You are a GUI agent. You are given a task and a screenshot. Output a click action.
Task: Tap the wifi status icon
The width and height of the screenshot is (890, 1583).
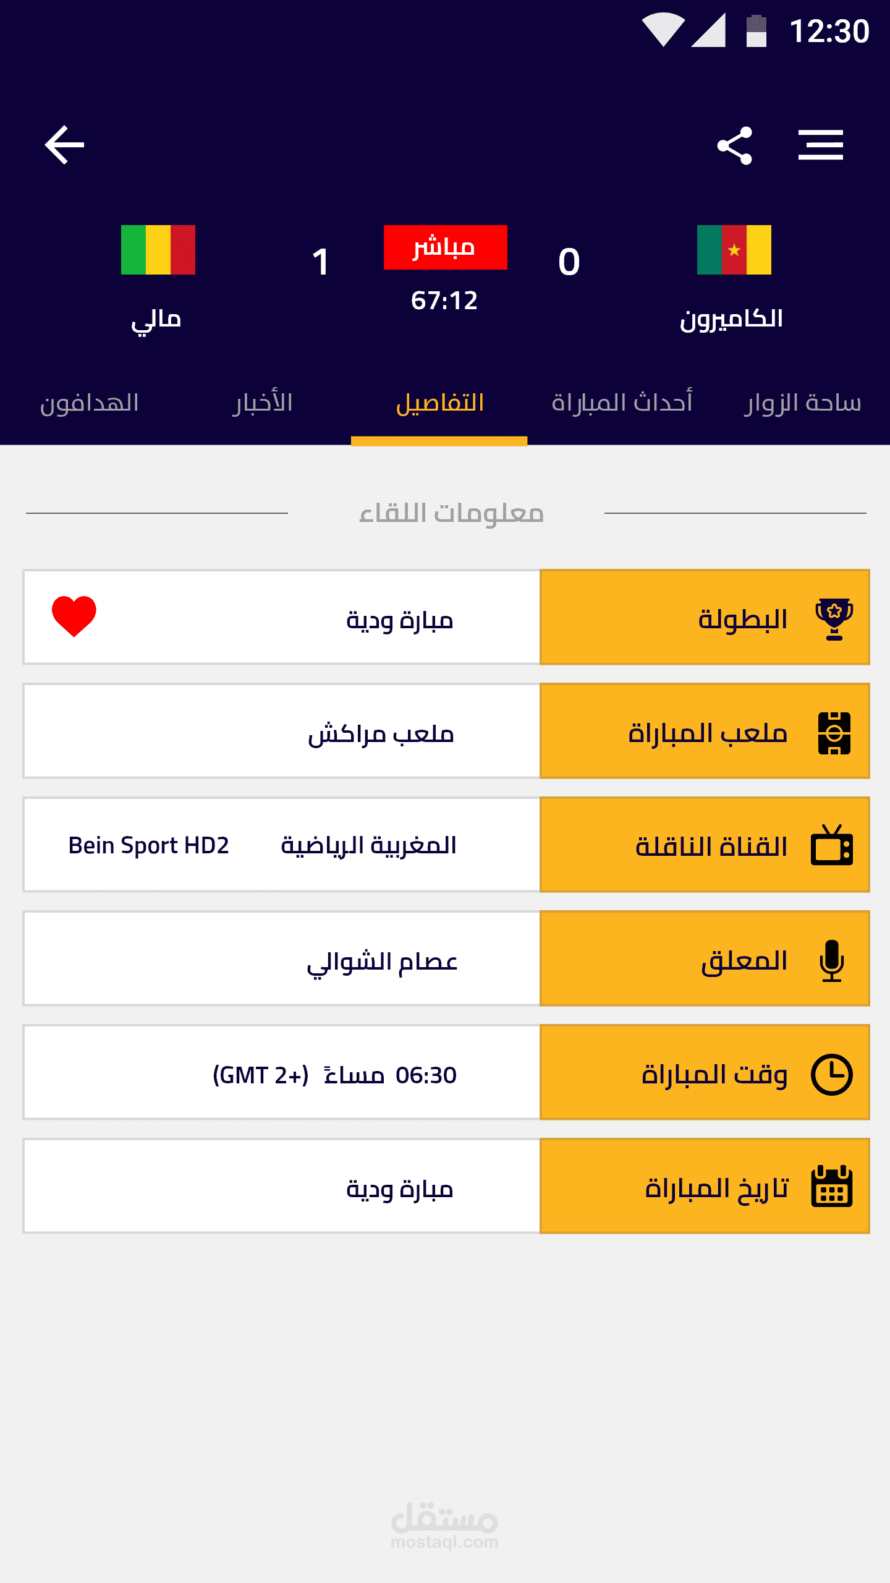[663, 30]
